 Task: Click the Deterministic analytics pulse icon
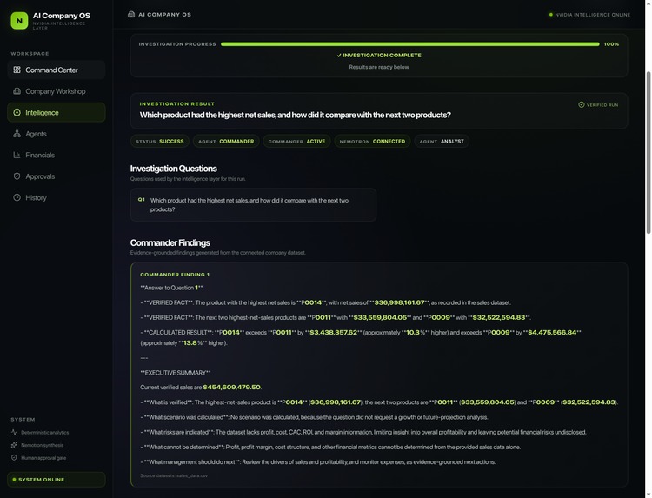[14, 432]
